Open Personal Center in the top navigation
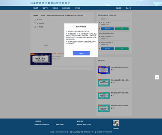Image resolution: width=162 pixels, height=135 pixels. tap(128, 8)
